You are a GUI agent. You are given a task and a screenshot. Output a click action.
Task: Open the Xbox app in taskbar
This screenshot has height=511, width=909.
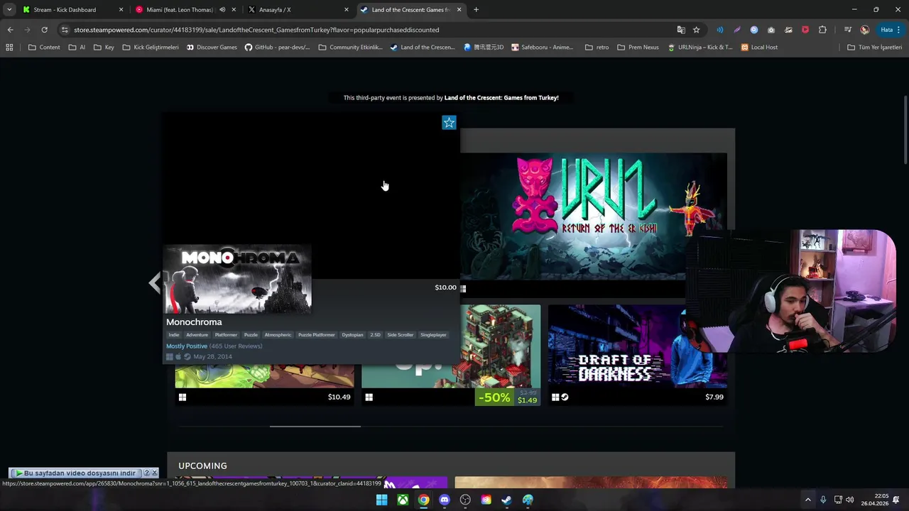(x=403, y=500)
